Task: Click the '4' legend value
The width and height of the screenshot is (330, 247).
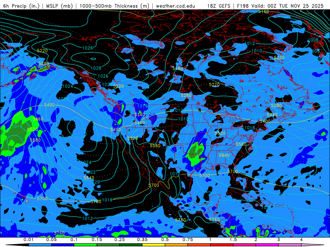Action: [302, 240]
